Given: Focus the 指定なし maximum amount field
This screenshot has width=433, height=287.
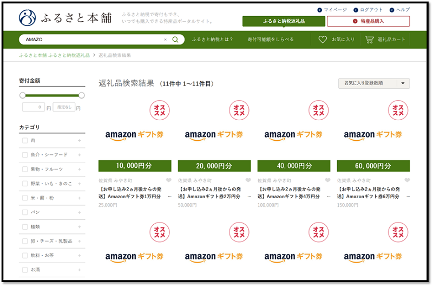Looking at the screenshot, I should (64, 107).
